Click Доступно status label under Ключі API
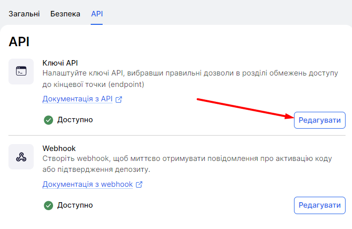 pos(75,120)
